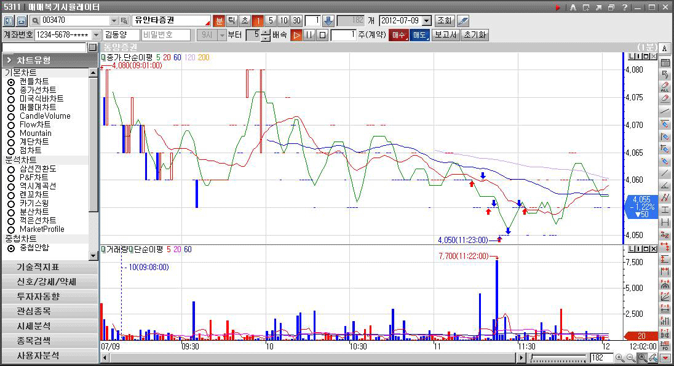Select the ALL eraser tool
The width and height of the screenshot is (674, 366).
(665, 87)
